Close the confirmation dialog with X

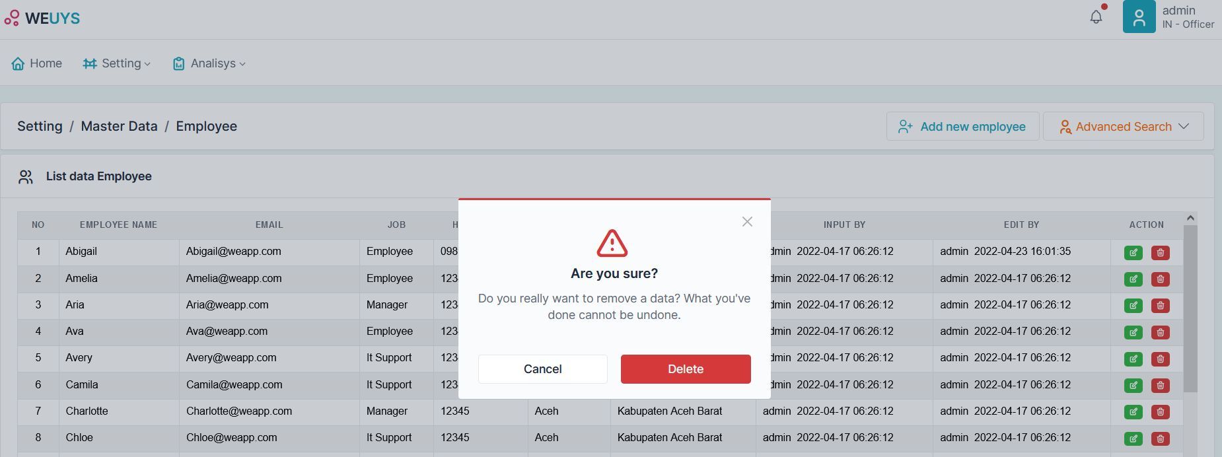click(x=747, y=222)
